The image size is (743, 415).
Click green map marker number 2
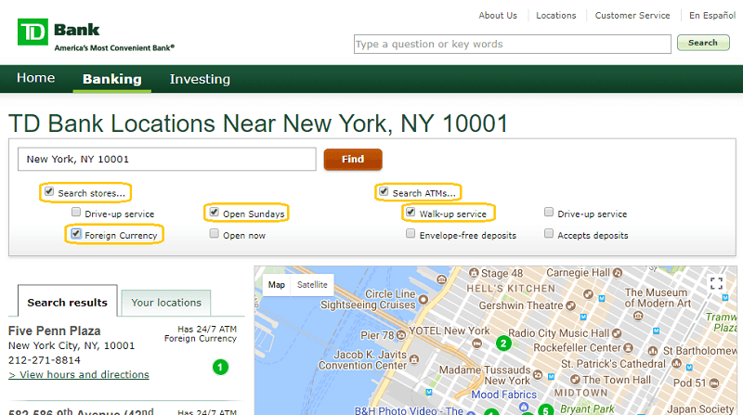coord(503,343)
